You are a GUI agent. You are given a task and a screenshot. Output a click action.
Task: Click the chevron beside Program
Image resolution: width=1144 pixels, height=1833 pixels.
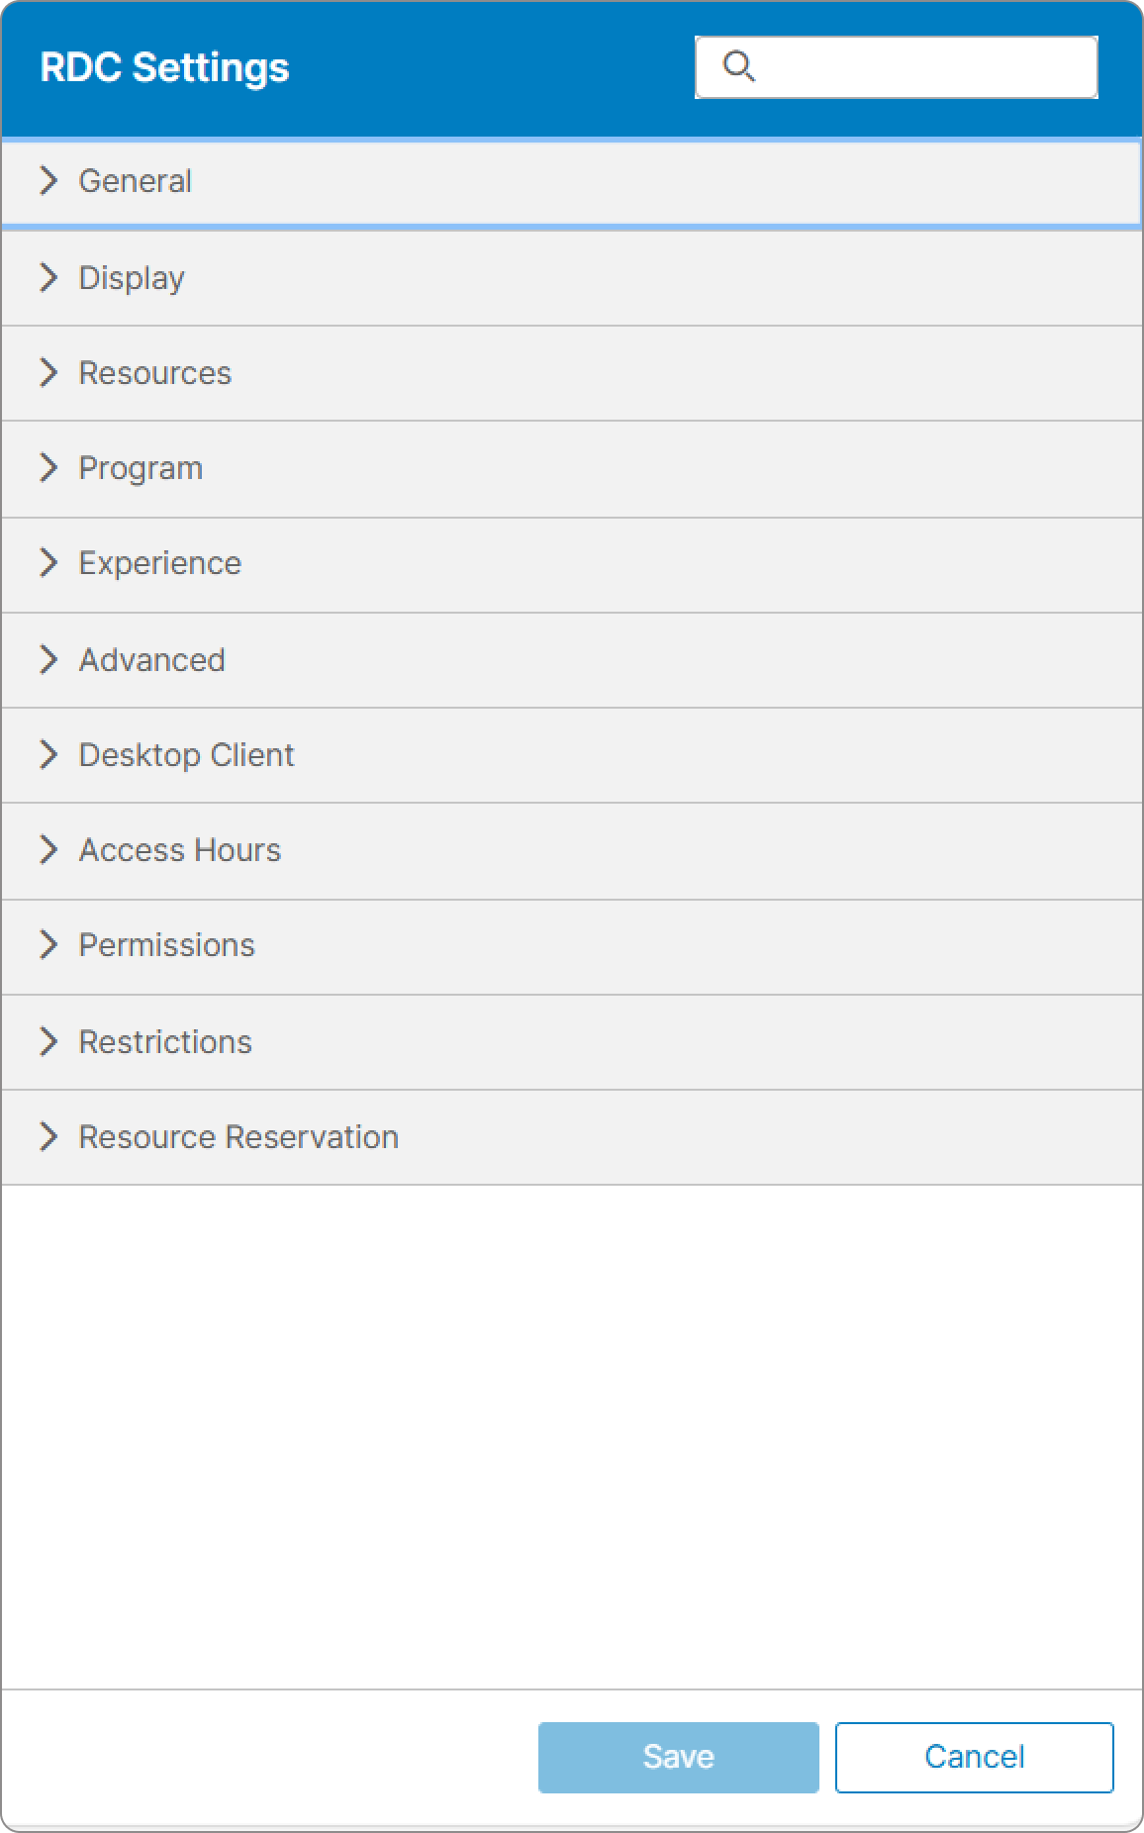[48, 467]
